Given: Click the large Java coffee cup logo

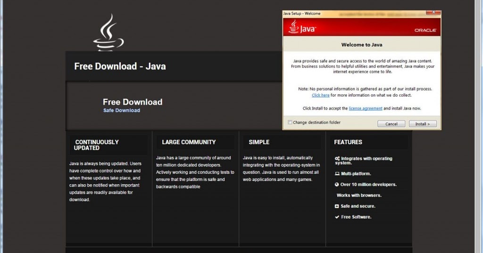Looking at the screenshot, I should 108,33.
